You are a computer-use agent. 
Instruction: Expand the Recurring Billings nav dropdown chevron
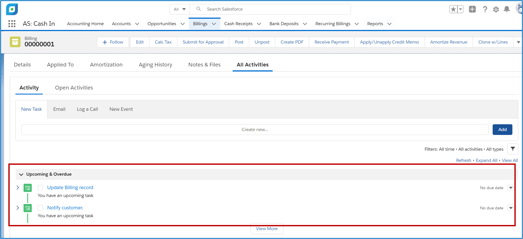(357, 24)
